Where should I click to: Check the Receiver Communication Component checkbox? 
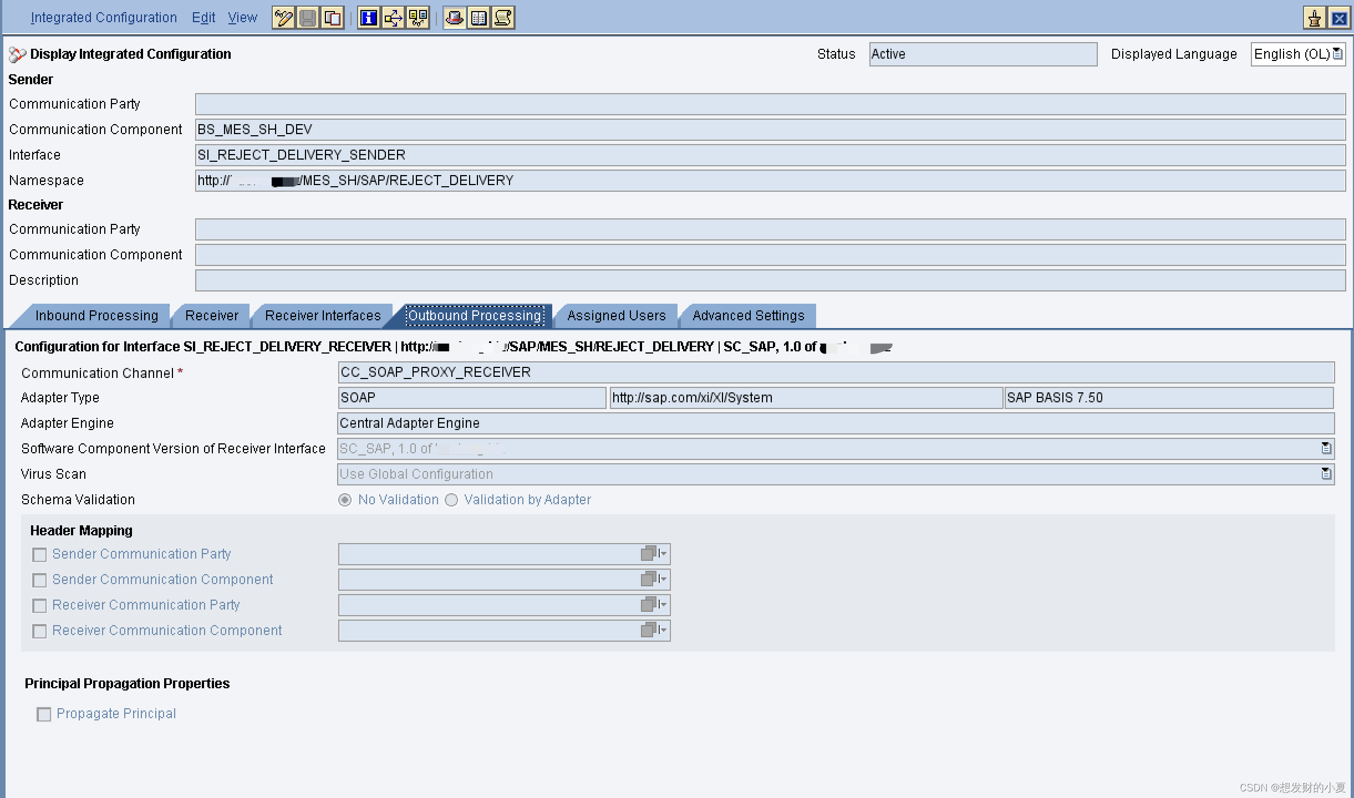pyautogui.click(x=39, y=631)
